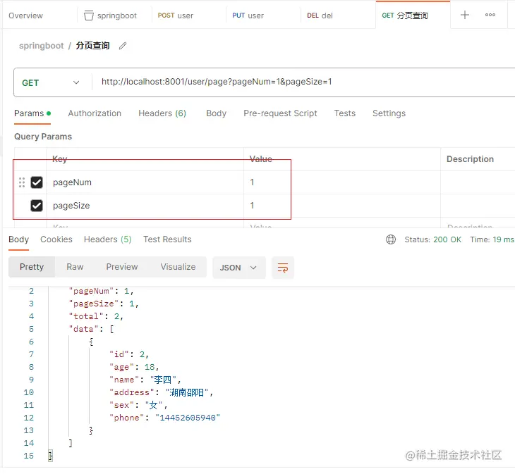Image resolution: width=515 pixels, height=474 pixels.
Task: Open the GET method dropdown
Action: (51, 82)
